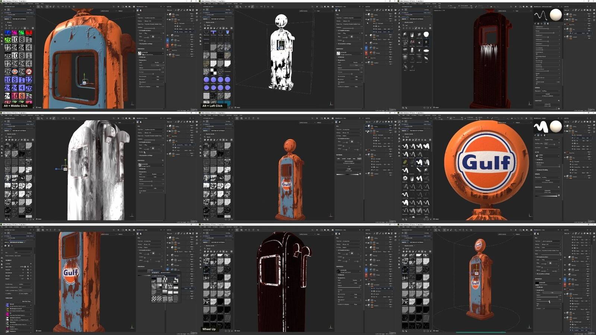The width and height of the screenshot is (596, 335).
Task: Open the Default camera dropdown in the 'Alt + Middle Click' window's viewport
Action: tap(109, 11)
